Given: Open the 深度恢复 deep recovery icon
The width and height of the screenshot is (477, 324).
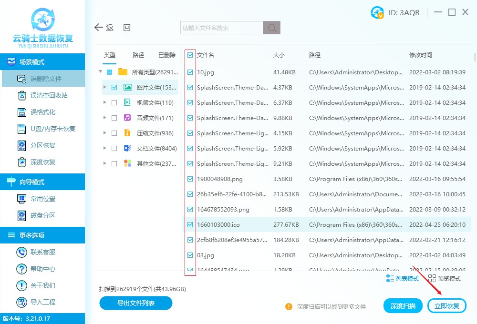Looking at the screenshot, I should pos(21,162).
